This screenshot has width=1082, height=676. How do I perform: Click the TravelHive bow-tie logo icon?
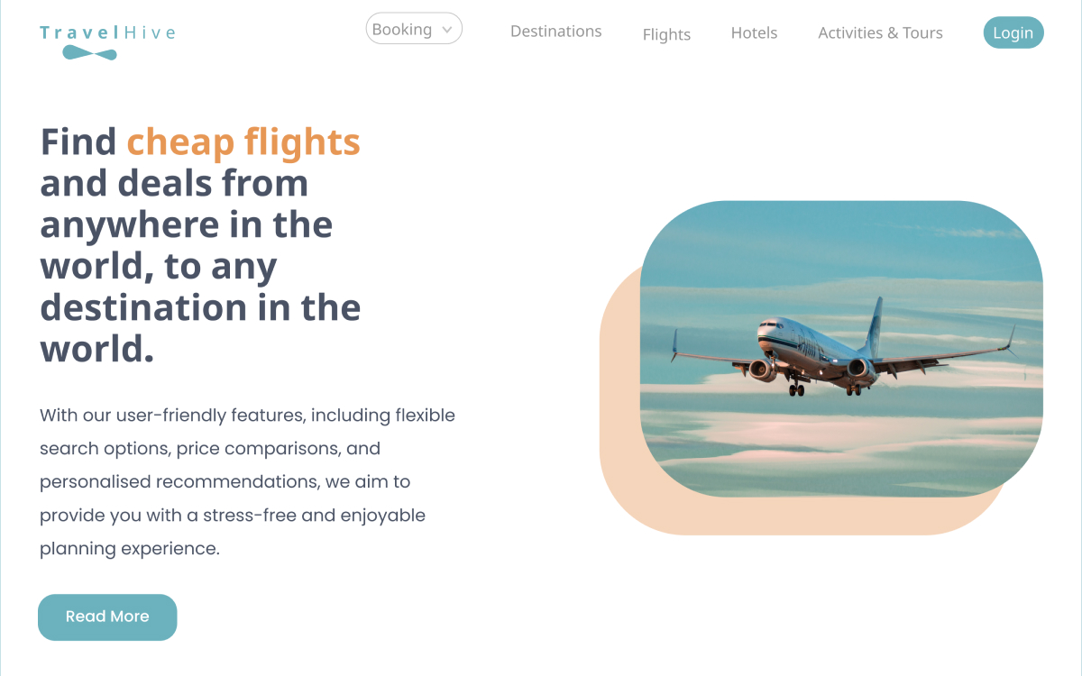pos(89,53)
